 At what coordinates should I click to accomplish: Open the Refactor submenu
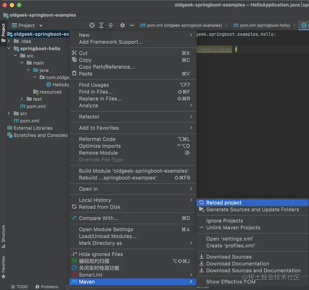[x=133, y=116]
